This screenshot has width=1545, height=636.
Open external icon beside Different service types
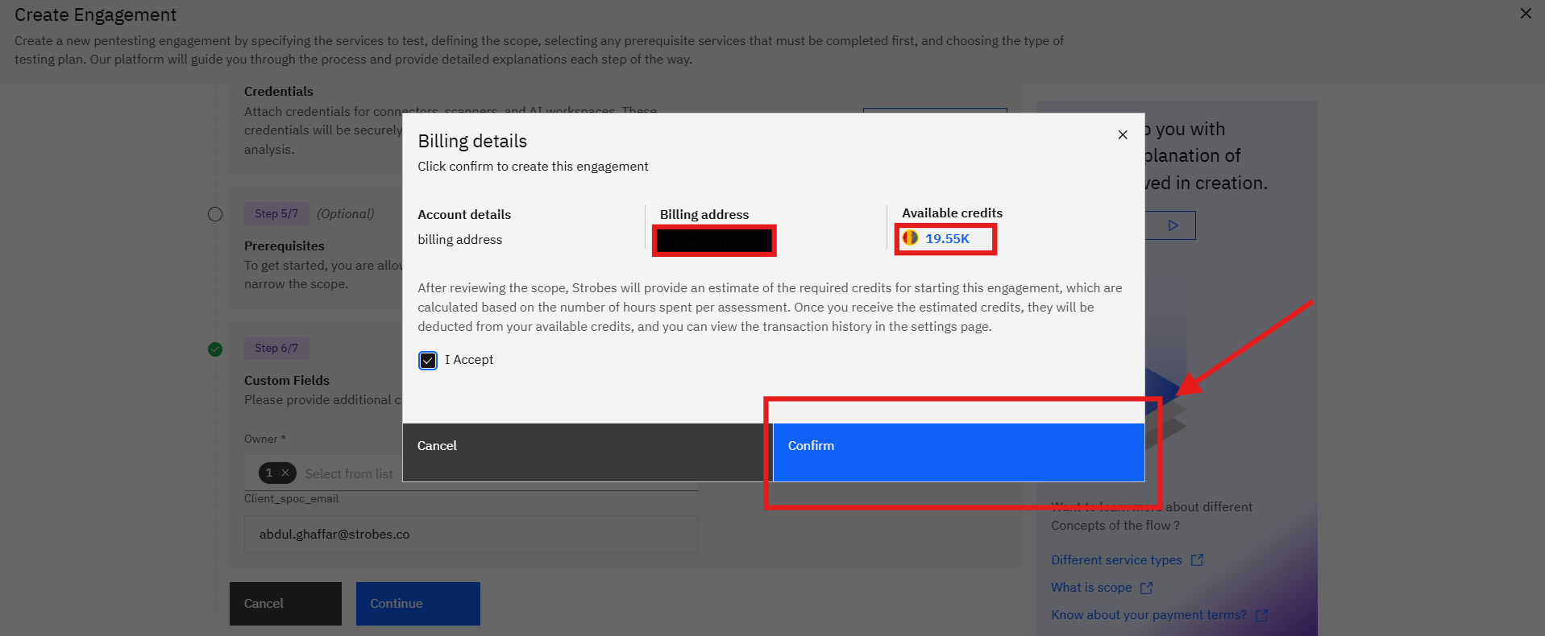(x=1198, y=560)
